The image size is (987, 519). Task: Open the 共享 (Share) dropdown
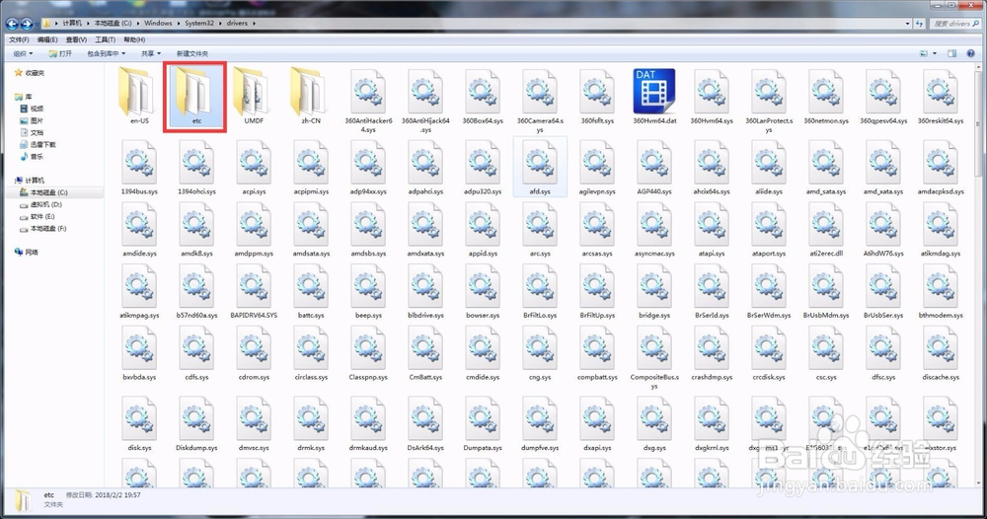point(150,53)
